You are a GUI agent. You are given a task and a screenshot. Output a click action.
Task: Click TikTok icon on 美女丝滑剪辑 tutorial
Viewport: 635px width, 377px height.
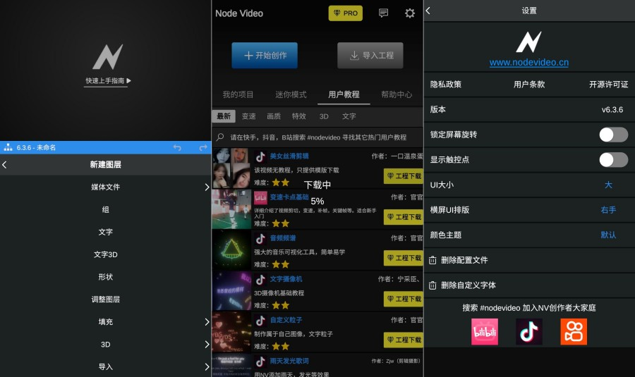pyautogui.click(x=260, y=156)
